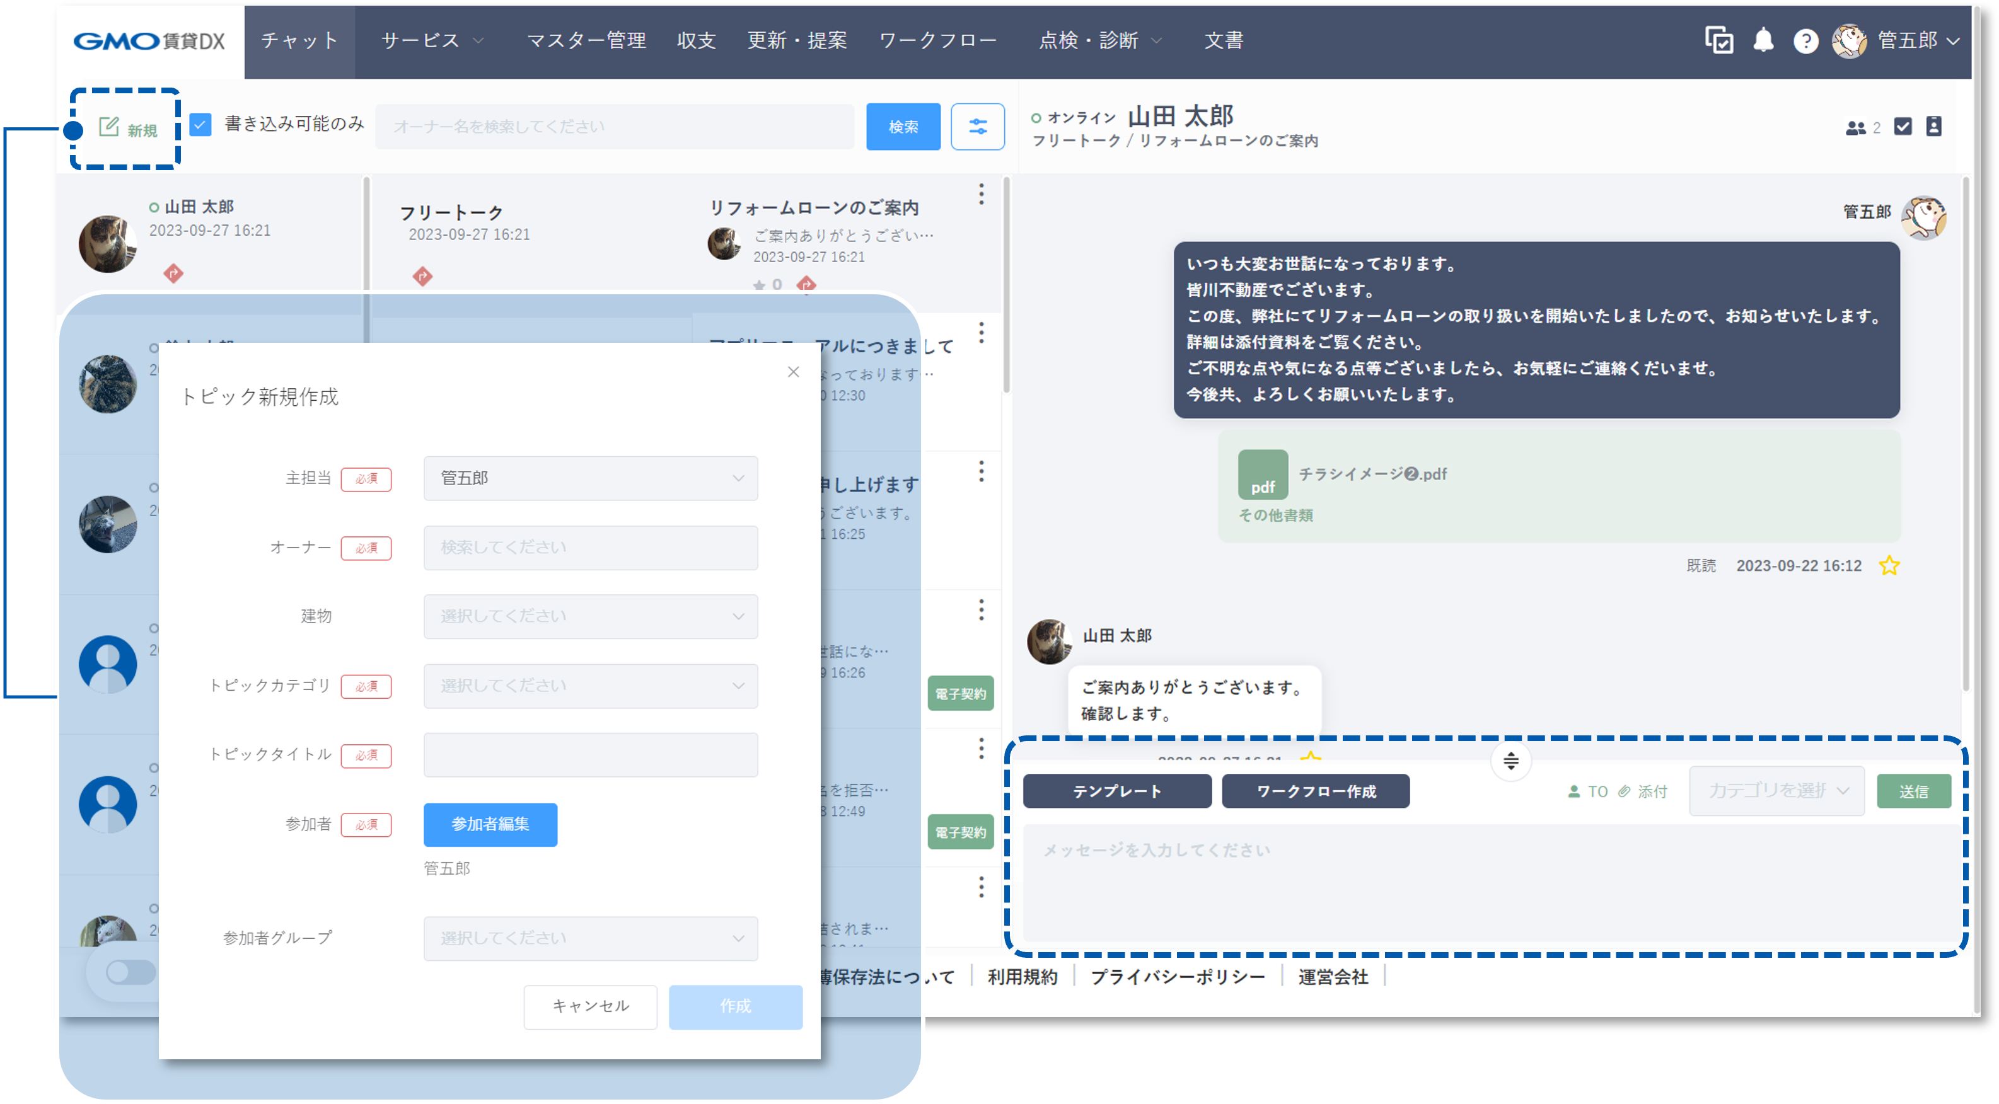1999x1104 pixels.
Task: Click the 参加者編集 button
Action: [490, 825]
